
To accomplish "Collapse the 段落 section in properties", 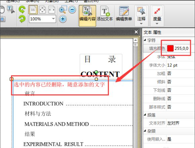I will point(145,115).
